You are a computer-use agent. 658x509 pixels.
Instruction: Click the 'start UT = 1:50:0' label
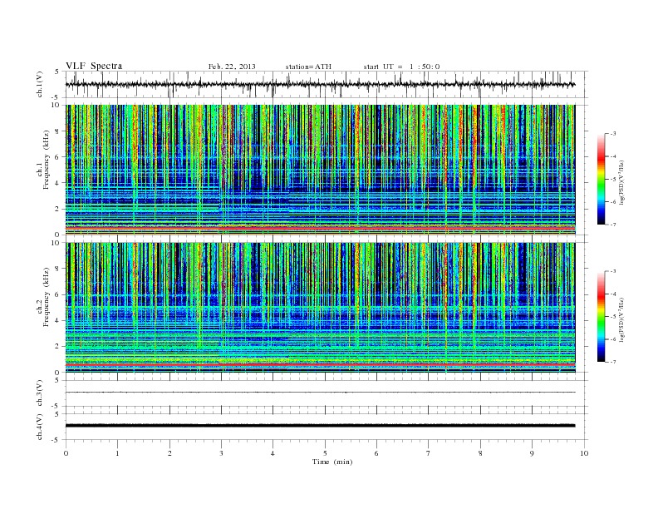(x=401, y=67)
